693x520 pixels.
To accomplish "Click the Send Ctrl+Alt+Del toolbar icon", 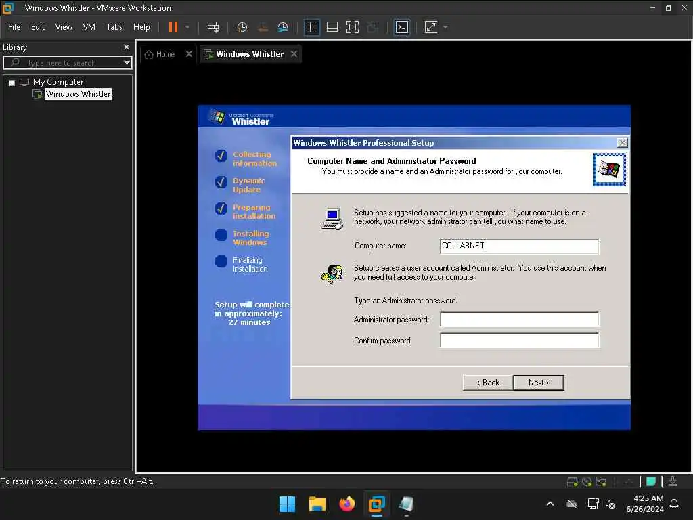I will click(213, 27).
